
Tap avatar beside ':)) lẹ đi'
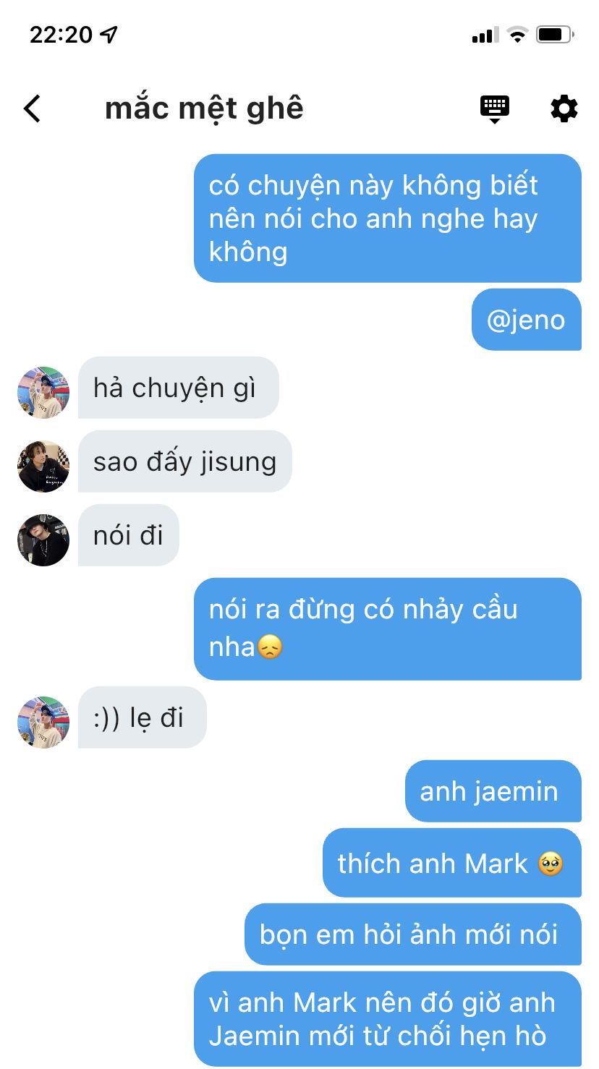43,722
